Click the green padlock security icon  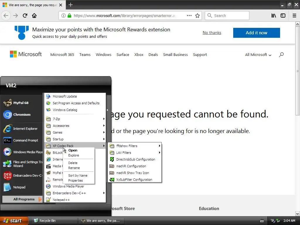click(69, 16)
